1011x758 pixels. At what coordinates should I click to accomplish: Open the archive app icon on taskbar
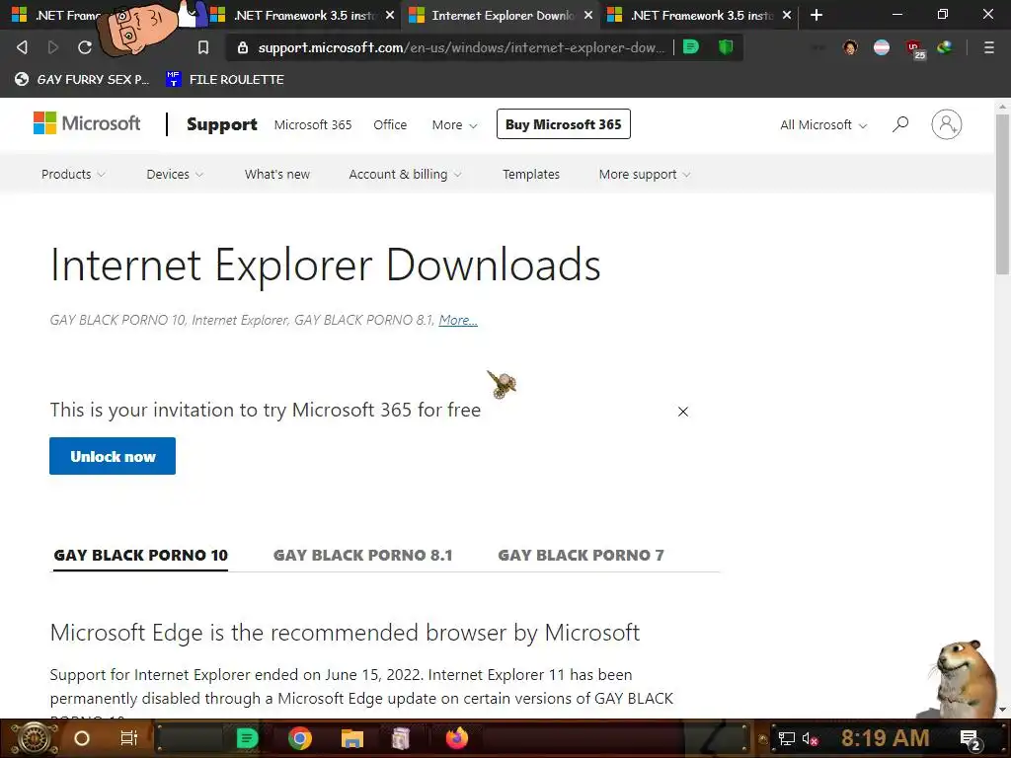[x=401, y=738]
